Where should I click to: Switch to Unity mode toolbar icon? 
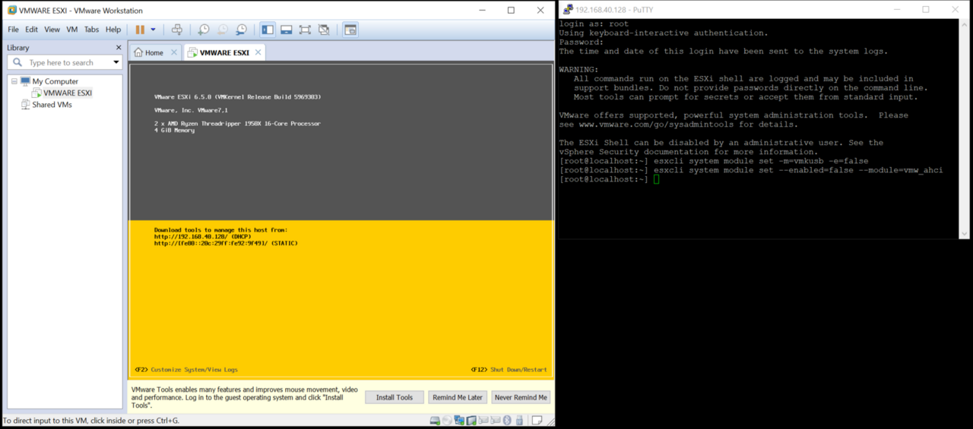point(324,30)
